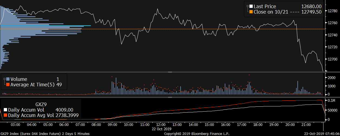Click the Daily Accum Vol value 4009.00

65,110
